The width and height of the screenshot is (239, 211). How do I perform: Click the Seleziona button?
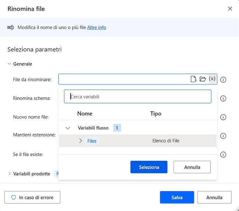pyautogui.click(x=149, y=167)
